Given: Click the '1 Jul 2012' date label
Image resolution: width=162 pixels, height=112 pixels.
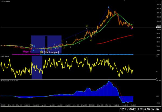Looking at the screenshot, I should [x=116, y=105].
